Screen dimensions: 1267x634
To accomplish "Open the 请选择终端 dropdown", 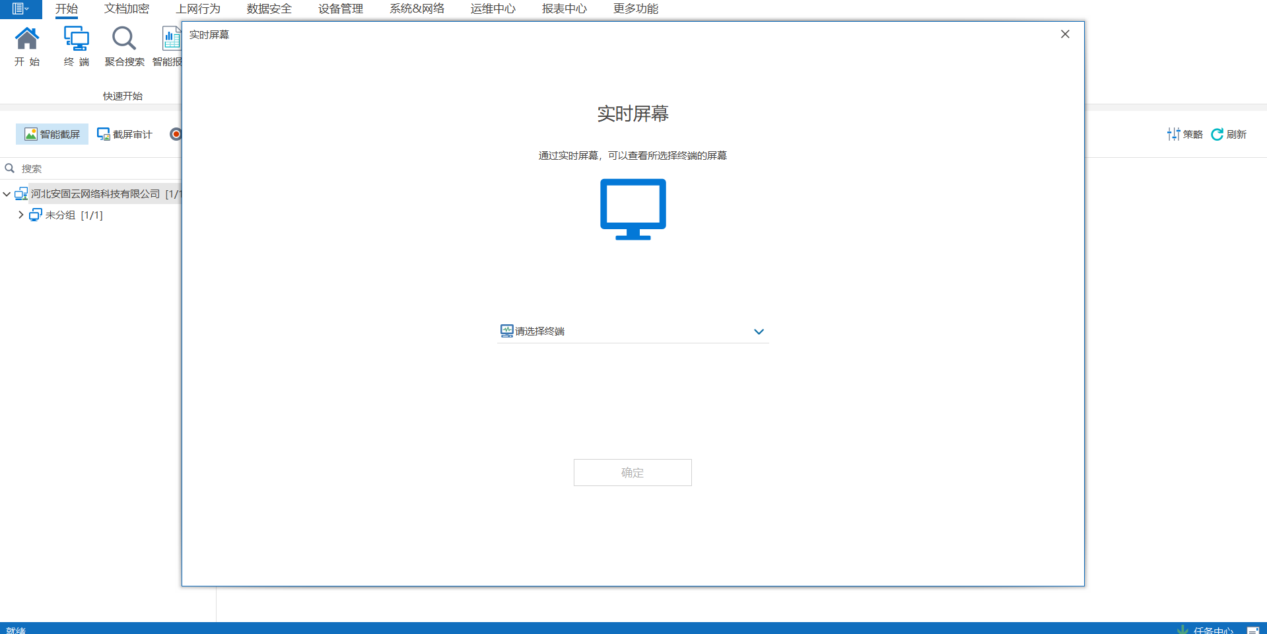I will pos(633,332).
